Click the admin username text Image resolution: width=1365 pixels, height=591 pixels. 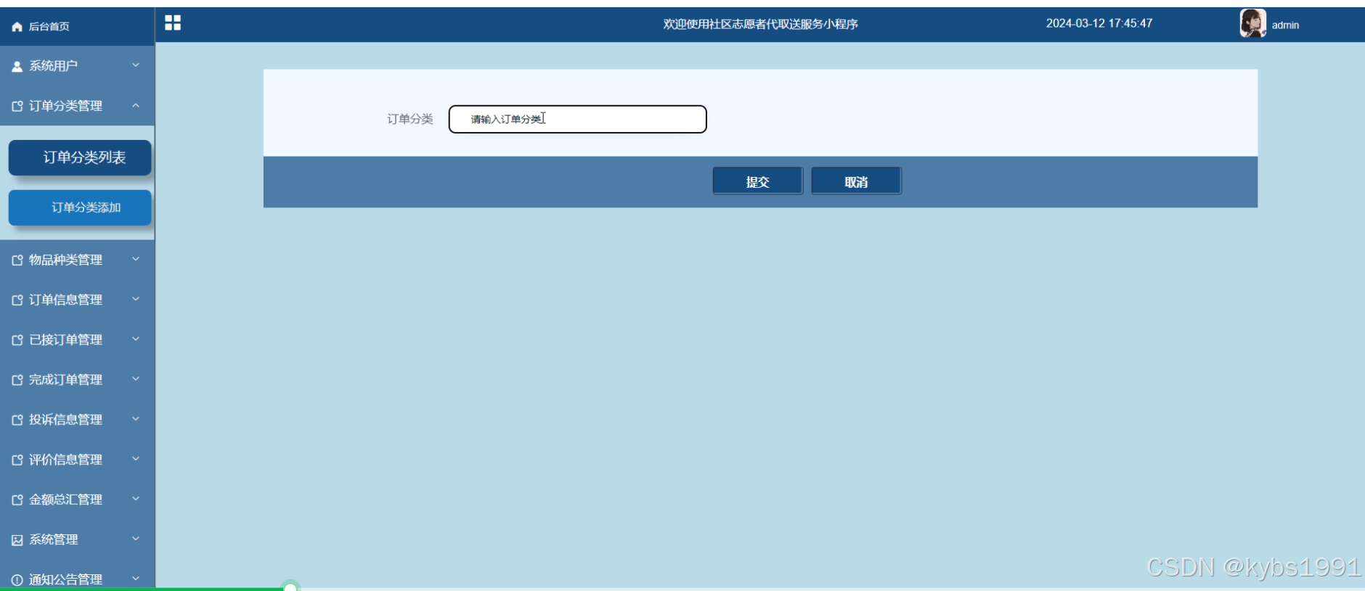click(x=1285, y=25)
